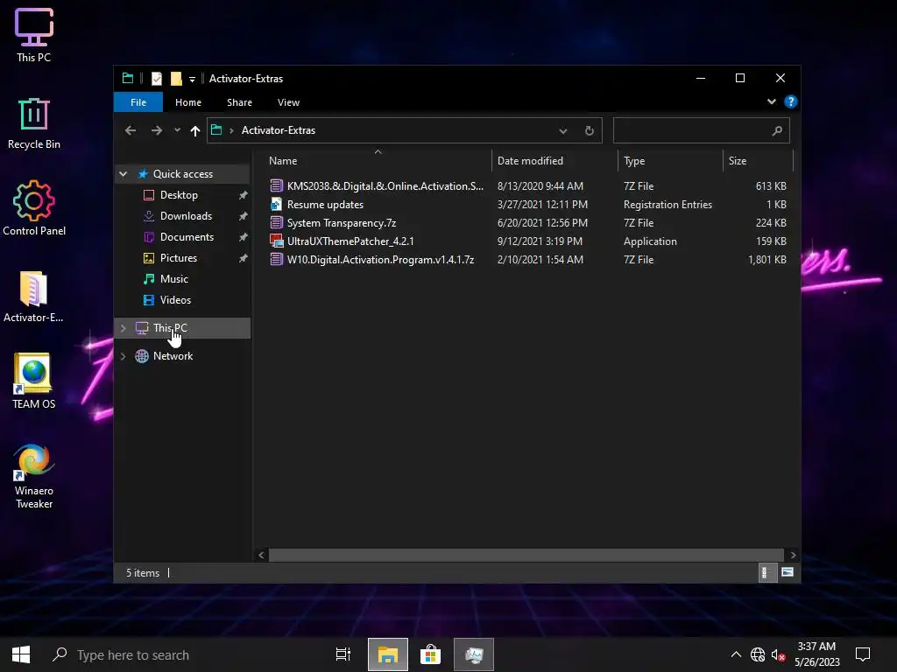Viewport: 897px width, 672px height.
Task: Open the Action Center notifications icon
Action: 863,654
